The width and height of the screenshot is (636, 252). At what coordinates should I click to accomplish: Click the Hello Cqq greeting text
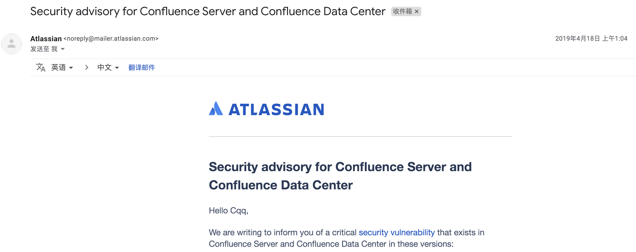click(228, 211)
